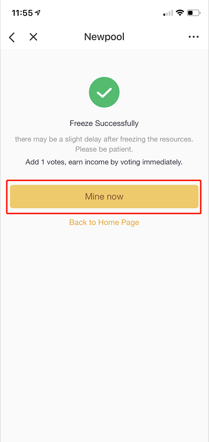Tap the slight delay notice text
The height and width of the screenshot is (442, 209).
click(104, 139)
